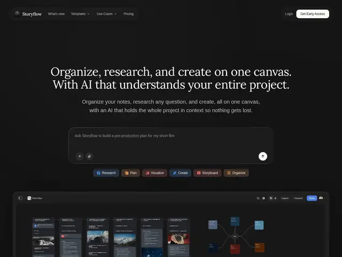Screen dimensions: 342x257
Task: Click the hero headline text
Action: click(171, 78)
